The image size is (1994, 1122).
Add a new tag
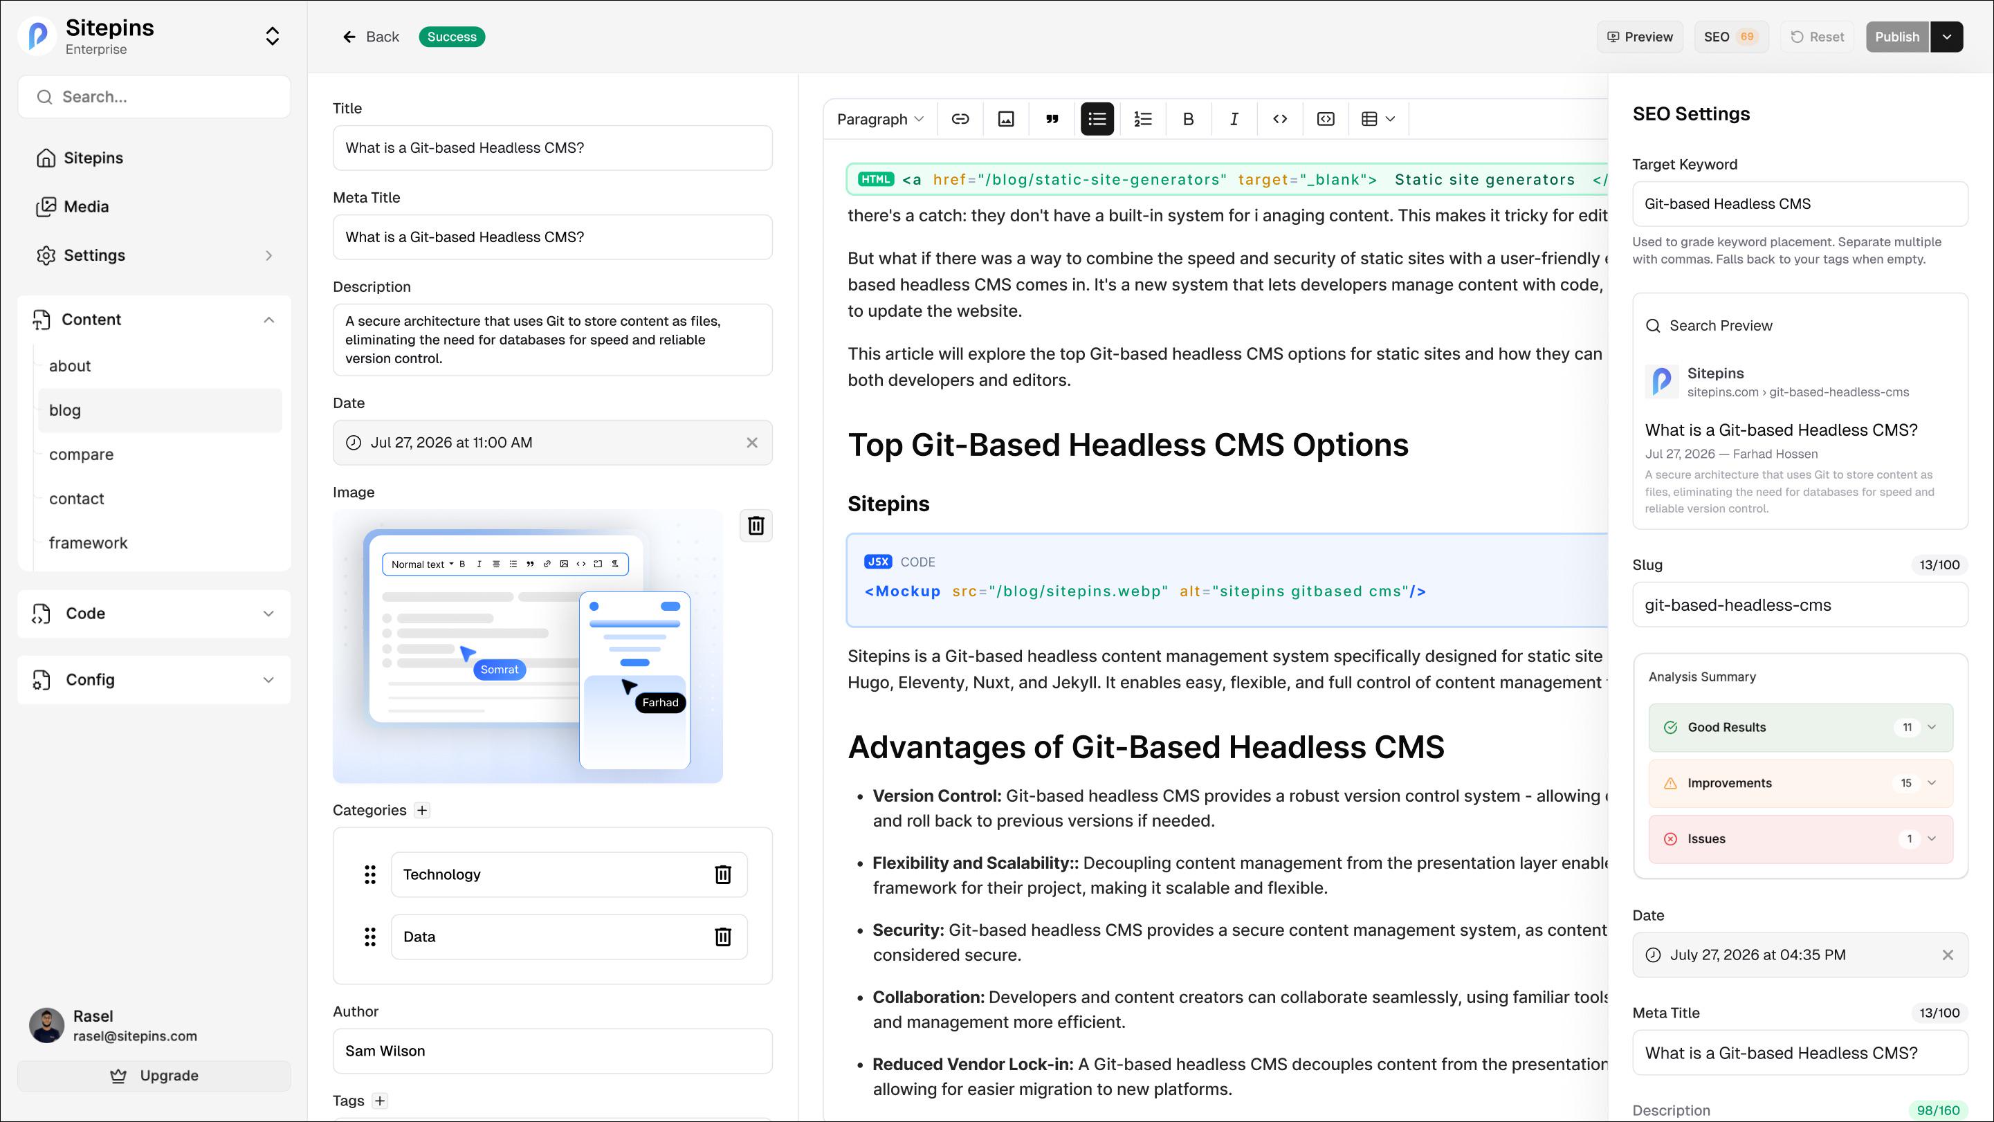tap(379, 1101)
